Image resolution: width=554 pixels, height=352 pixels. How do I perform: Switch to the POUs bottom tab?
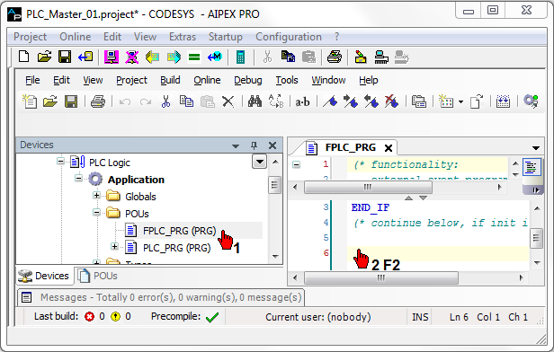pos(98,276)
